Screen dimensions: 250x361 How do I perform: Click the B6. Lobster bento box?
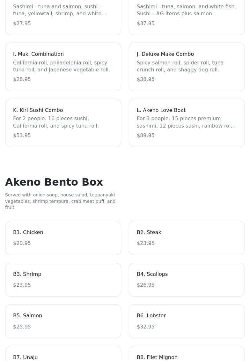tap(187, 321)
